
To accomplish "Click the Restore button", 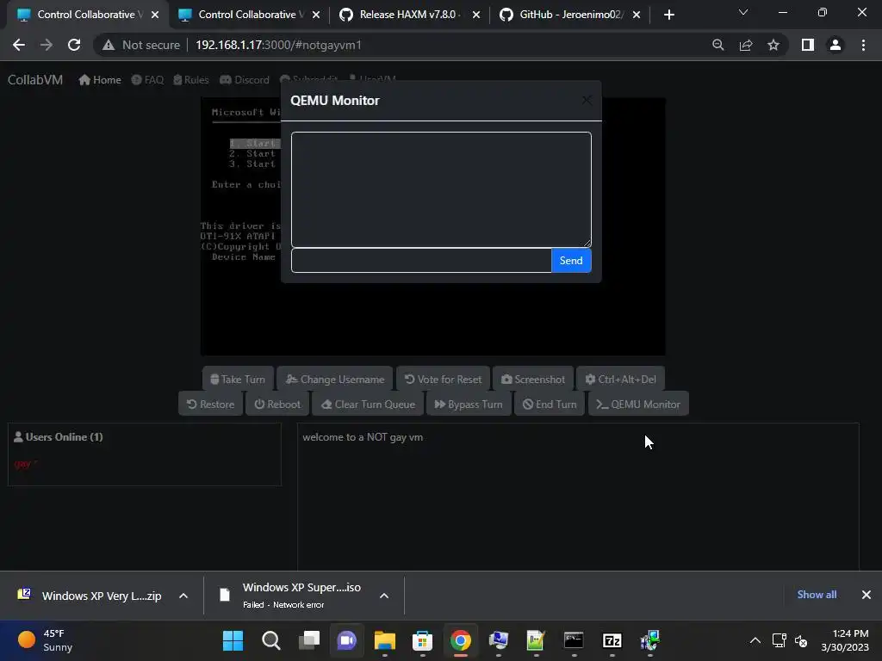I will tap(210, 405).
